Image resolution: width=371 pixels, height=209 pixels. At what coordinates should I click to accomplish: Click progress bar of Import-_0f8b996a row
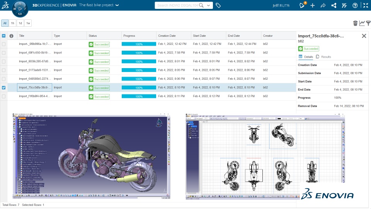coord(139,44)
